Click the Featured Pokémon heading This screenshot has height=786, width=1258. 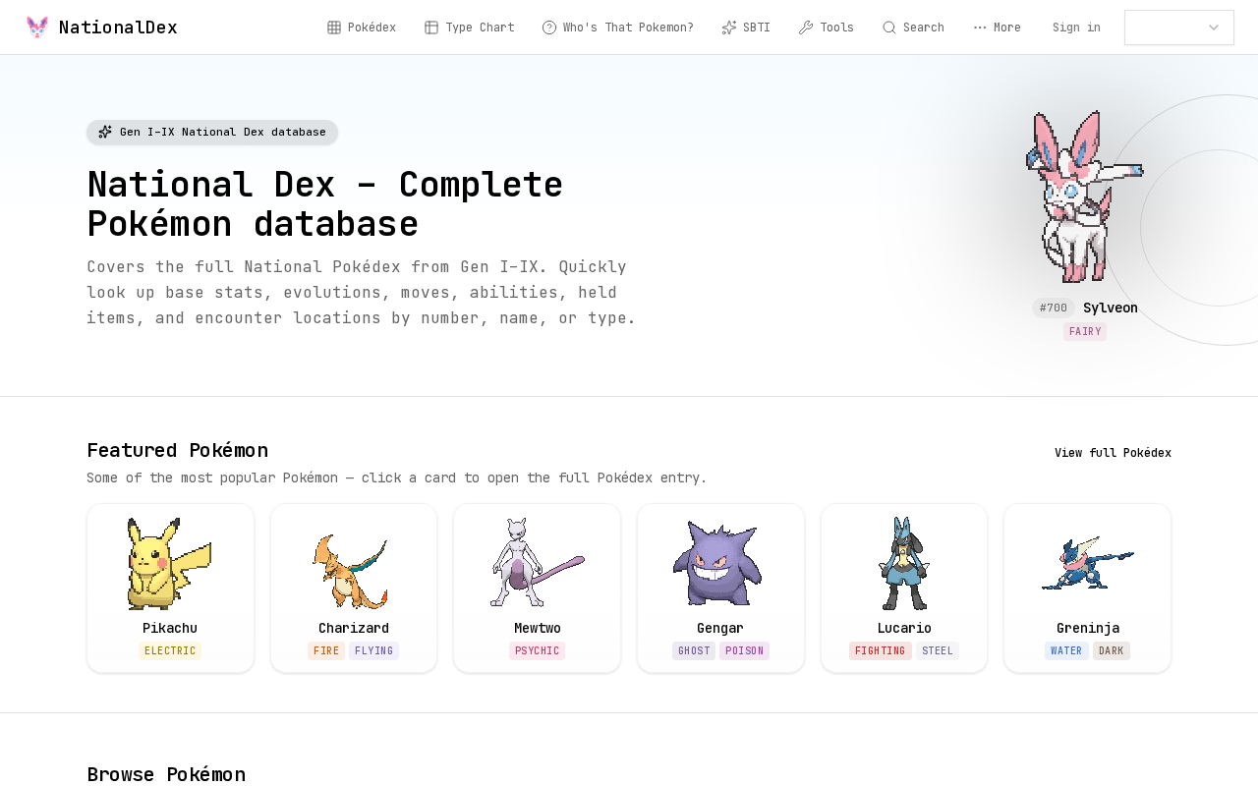pos(177,450)
